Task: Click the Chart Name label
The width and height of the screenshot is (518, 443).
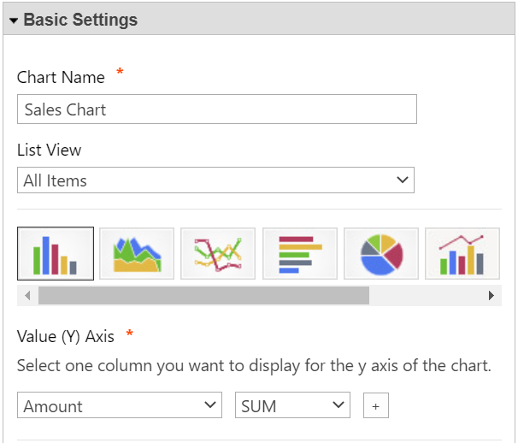Action: [61, 77]
